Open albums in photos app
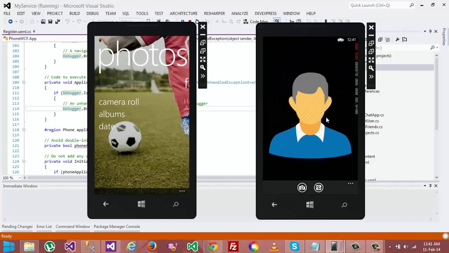 (x=112, y=114)
